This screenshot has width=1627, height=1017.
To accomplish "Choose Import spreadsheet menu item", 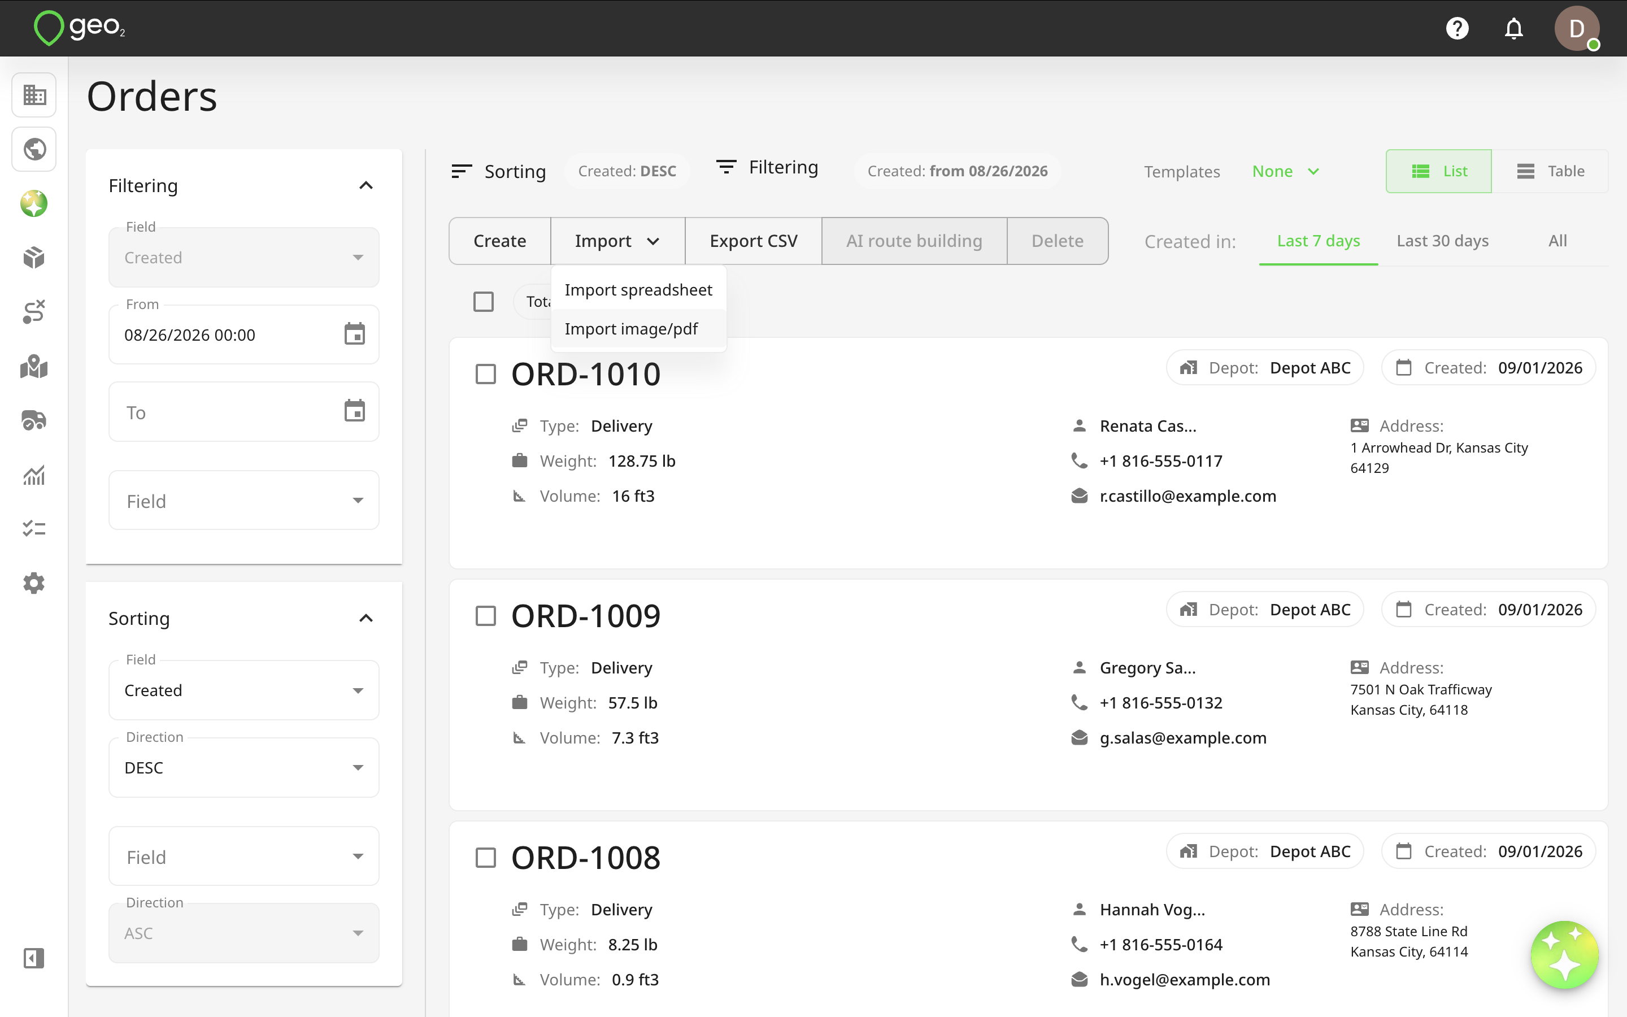I will click(638, 290).
